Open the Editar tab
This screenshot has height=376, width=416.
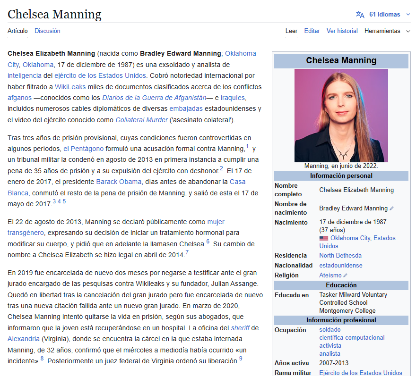(x=312, y=31)
